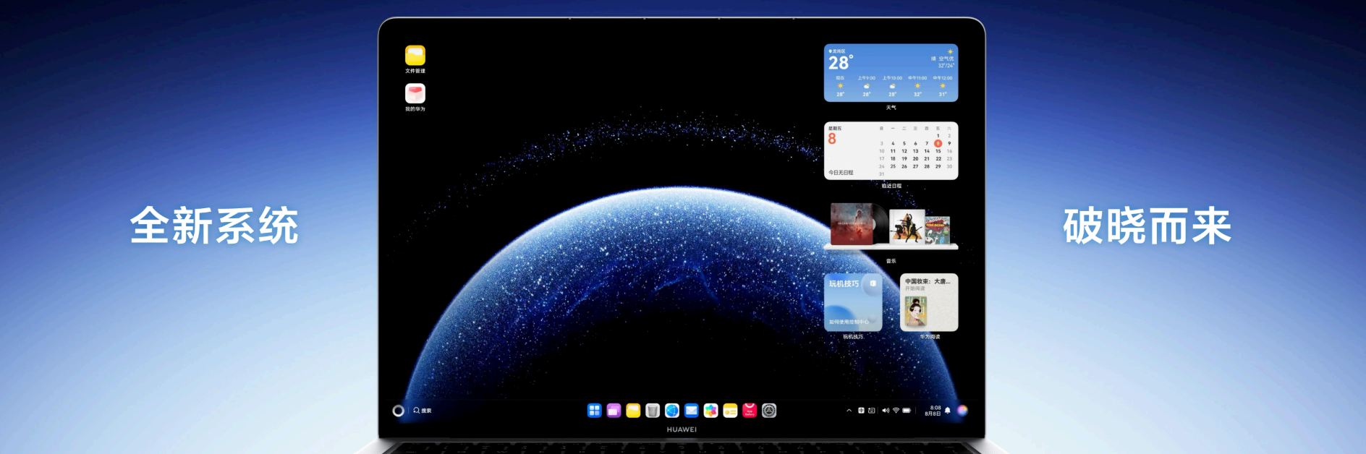This screenshot has width=1366, height=454.
Task: Open the Wi-Fi tray icon
Action: (x=896, y=411)
